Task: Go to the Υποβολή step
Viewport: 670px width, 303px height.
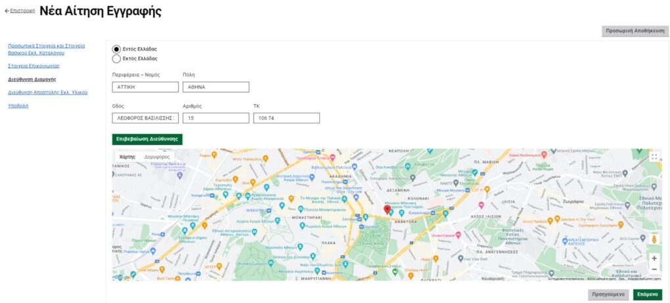Action: click(18, 106)
